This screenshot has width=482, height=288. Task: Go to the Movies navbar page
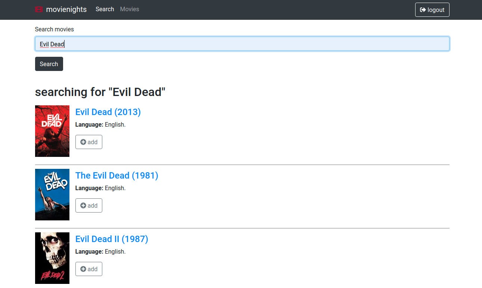tap(130, 9)
